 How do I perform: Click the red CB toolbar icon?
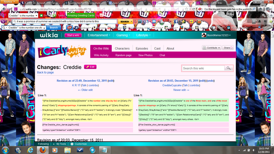101,15
